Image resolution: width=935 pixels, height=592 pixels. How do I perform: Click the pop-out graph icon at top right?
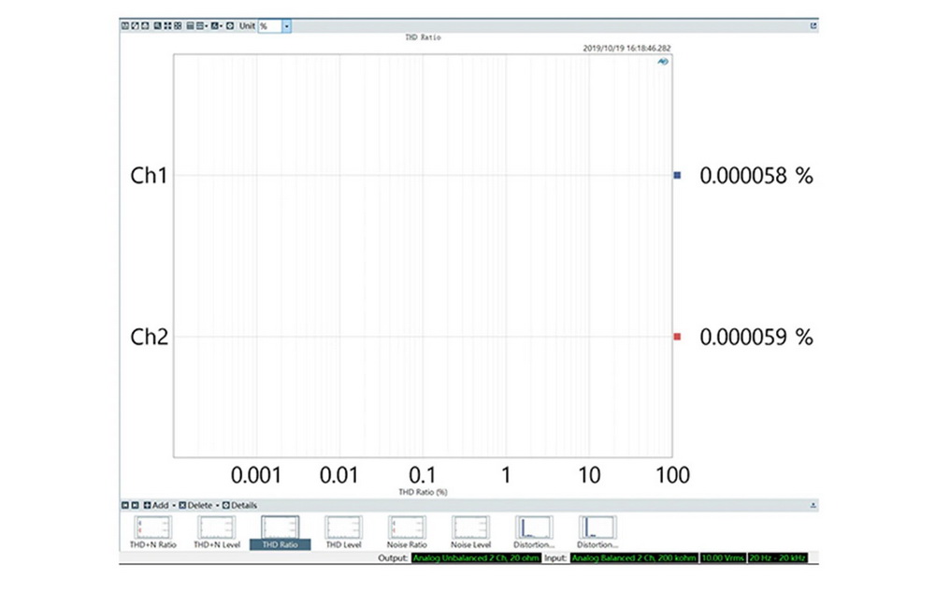click(813, 26)
